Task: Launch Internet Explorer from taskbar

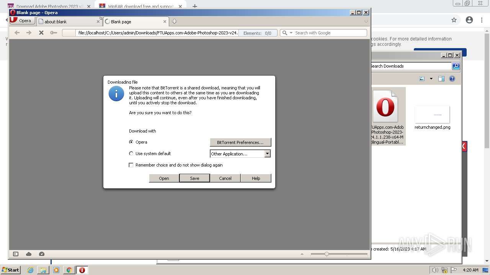Action: (31, 270)
